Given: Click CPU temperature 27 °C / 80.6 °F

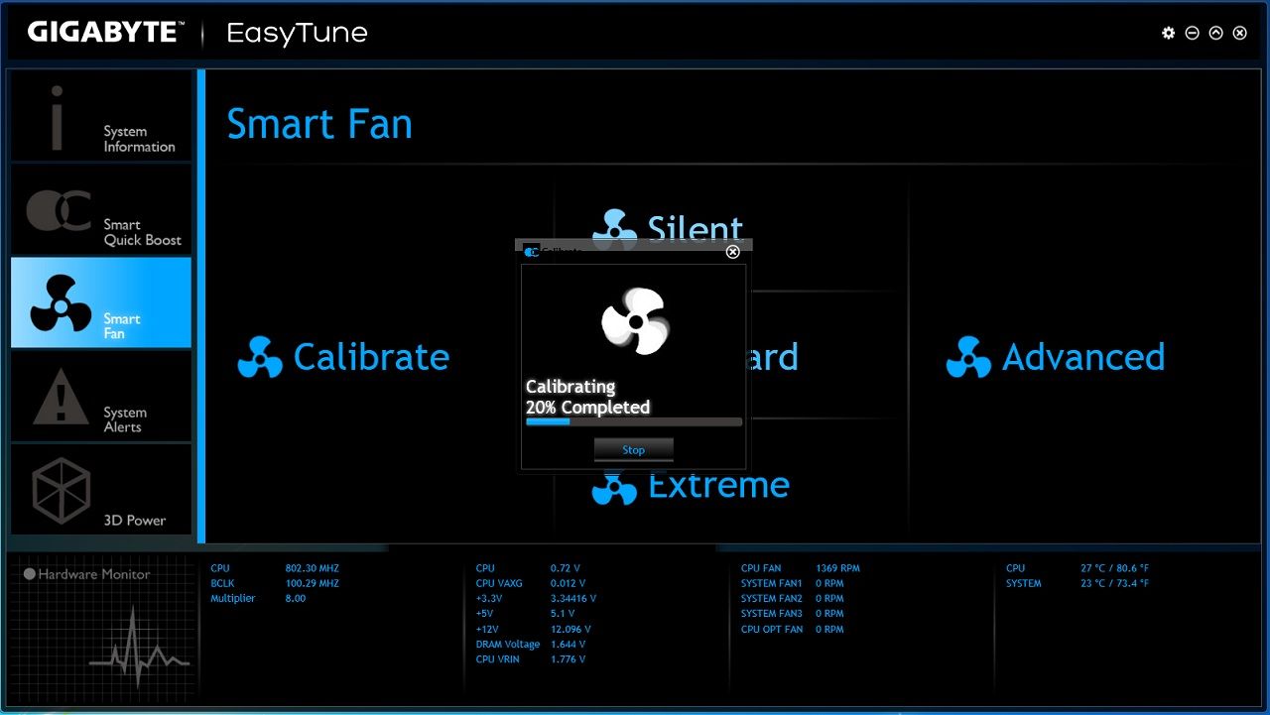Looking at the screenshot, I should pyautogui.click(x=1115, y=568).
